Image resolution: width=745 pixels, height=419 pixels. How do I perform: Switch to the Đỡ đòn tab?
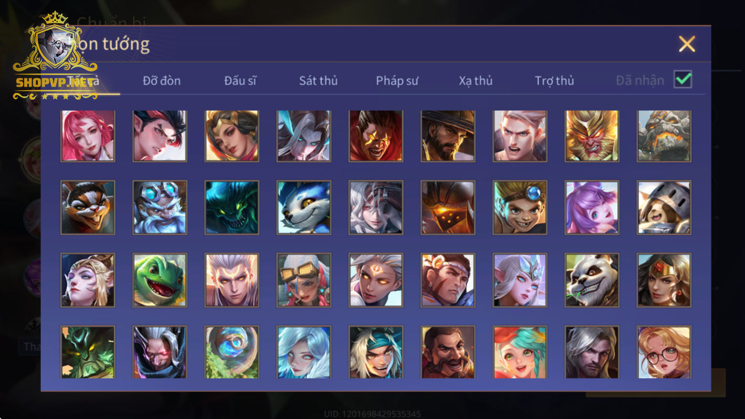(x=162, y=81)
